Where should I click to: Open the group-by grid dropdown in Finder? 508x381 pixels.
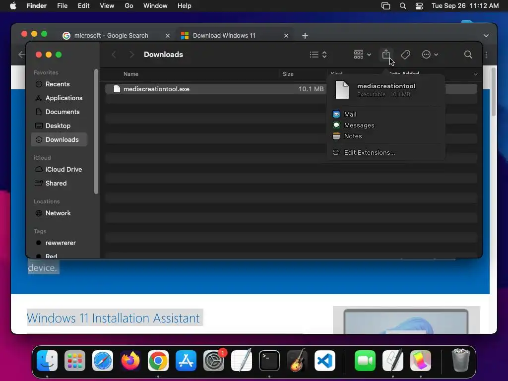[362, 55]
